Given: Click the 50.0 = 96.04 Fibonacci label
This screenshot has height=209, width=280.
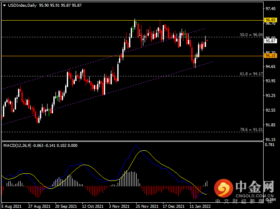Looking at the screenshot, I should pos(251,35).
